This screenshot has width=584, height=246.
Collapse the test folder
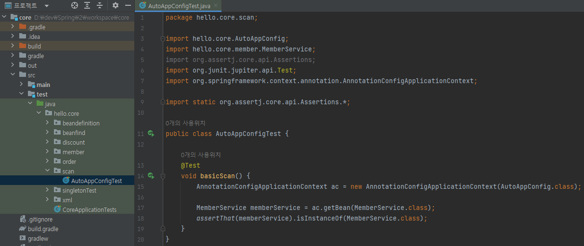[22, 94]
